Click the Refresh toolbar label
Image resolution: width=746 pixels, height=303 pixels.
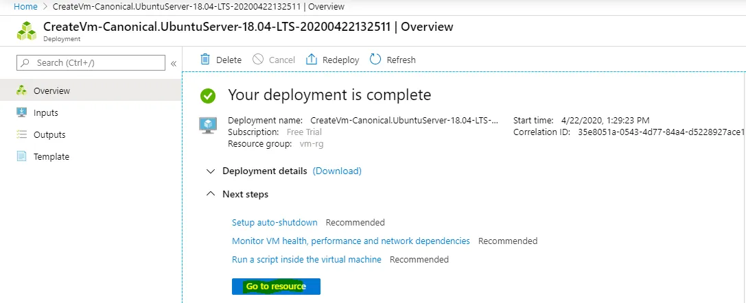point(401,60)
